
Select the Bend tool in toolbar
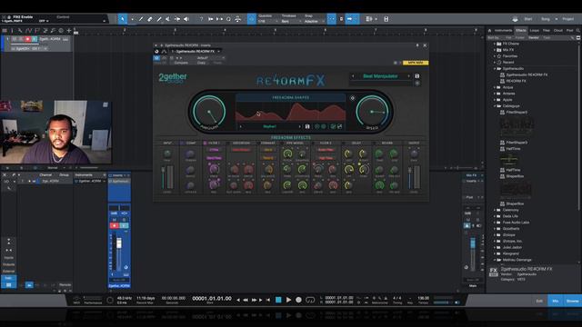pos(177,19)
